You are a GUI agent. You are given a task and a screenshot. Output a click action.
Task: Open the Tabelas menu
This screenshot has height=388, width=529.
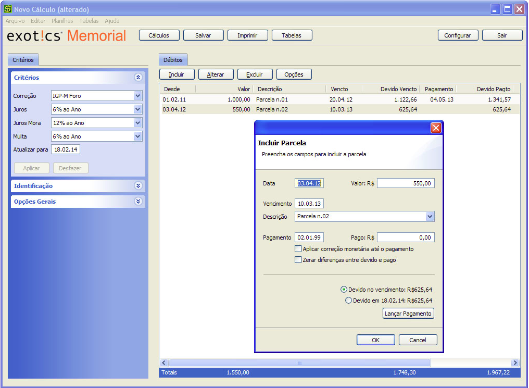(x=89, y=21)
